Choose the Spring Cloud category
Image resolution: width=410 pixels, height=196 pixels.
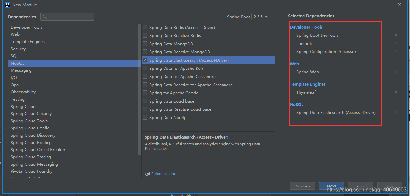coord(73,106)
